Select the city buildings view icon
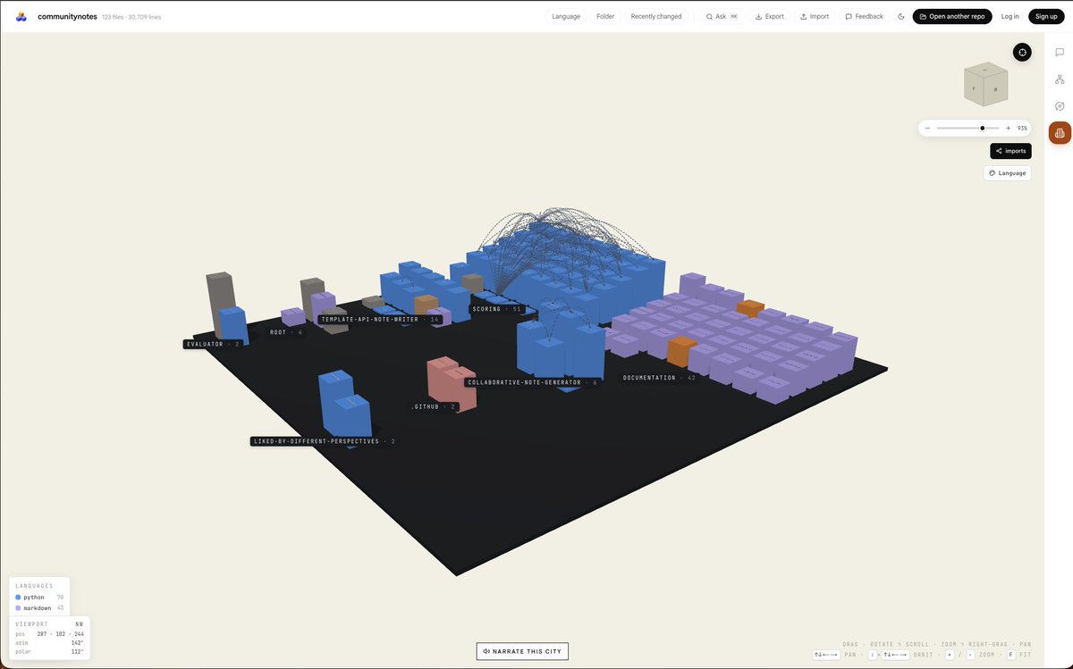This screenshot has height=669, width=1073. 1060,133
